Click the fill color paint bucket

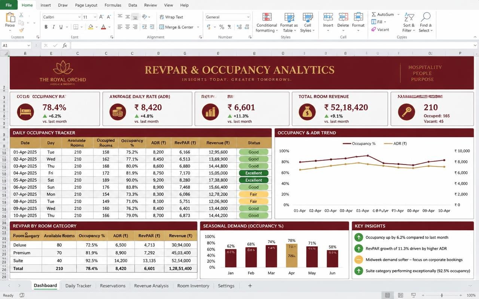point(90,27)
